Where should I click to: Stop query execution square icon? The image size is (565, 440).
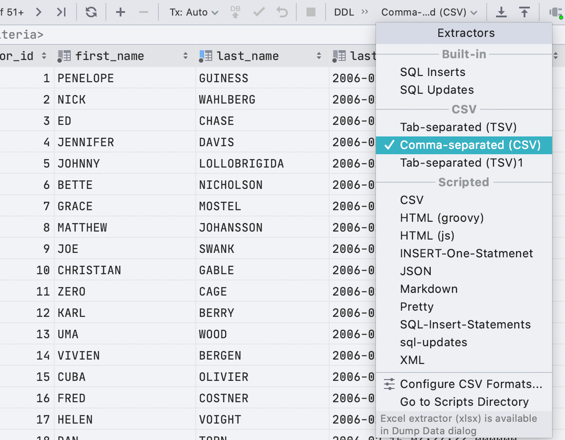pos(311,12)
